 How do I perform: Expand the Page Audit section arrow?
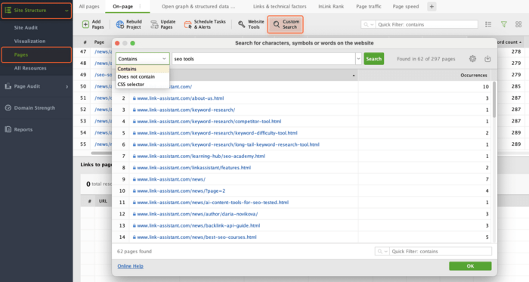coord(67,87)
